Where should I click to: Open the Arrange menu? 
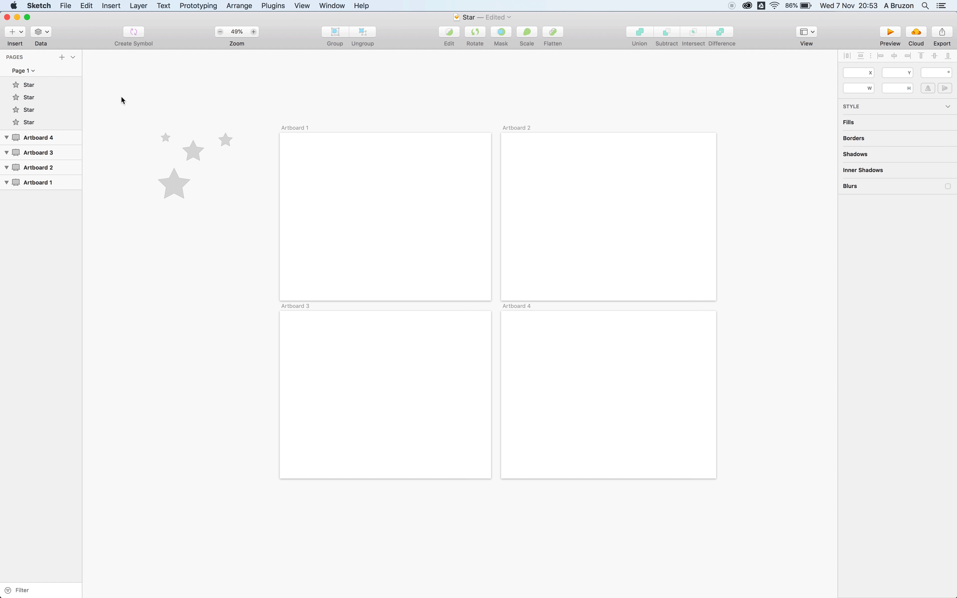pyautogui.click(x=238, y=5)
